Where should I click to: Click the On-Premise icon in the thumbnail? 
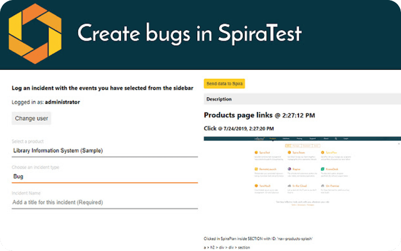[322, 186]
